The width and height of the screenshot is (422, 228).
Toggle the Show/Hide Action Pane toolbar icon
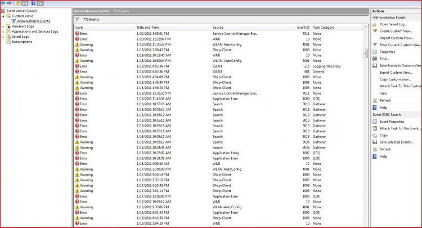click(41, 3)
